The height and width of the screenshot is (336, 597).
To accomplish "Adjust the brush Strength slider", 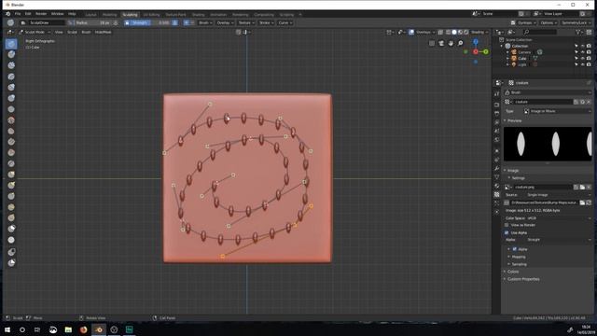I will (x=150, y=22).
